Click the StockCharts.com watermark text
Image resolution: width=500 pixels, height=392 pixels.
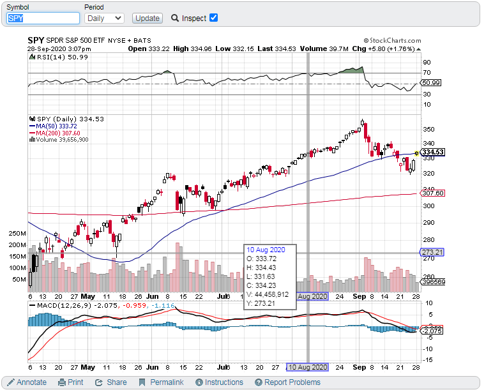[392, 40]
